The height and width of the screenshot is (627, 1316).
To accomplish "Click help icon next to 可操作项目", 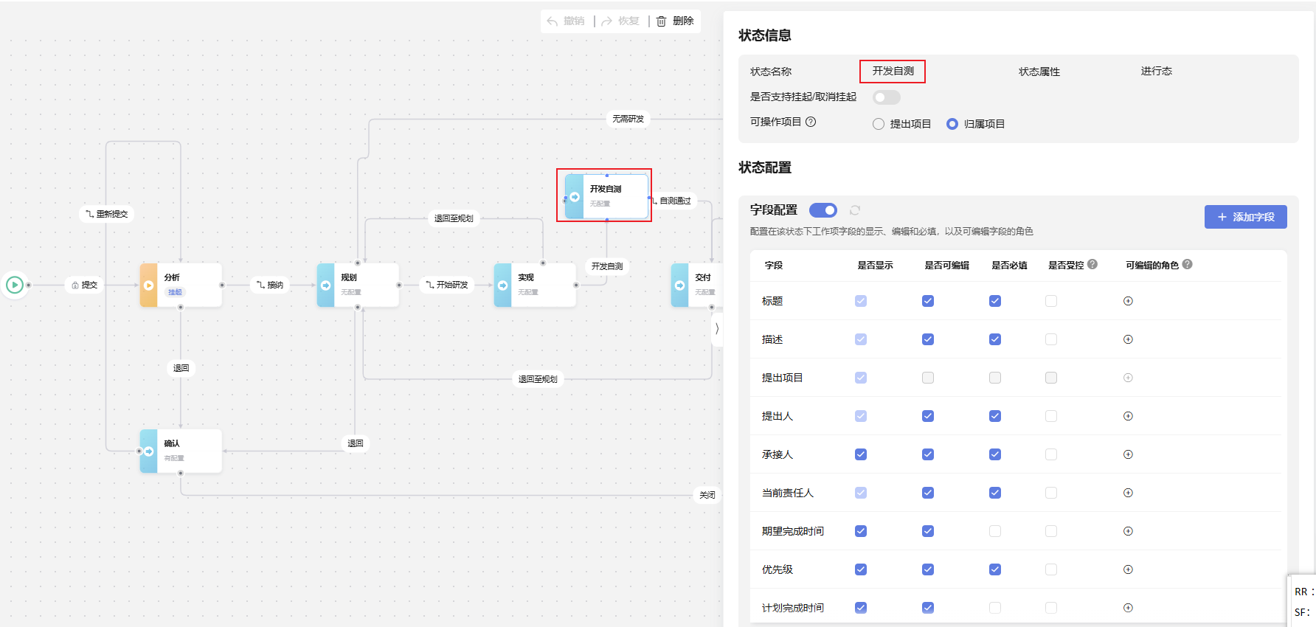I will point(811,122).
